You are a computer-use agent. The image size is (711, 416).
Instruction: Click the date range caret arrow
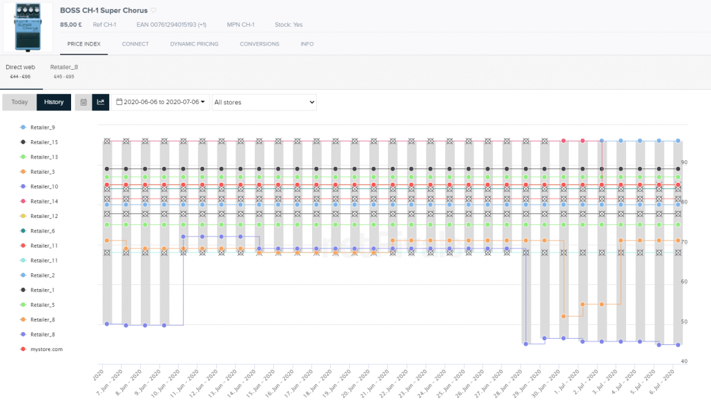click(203, 102)
